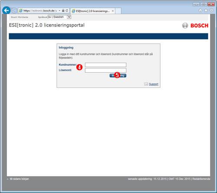
Task: Open the address bar history dropdown arrow
Action: point(59,11)
